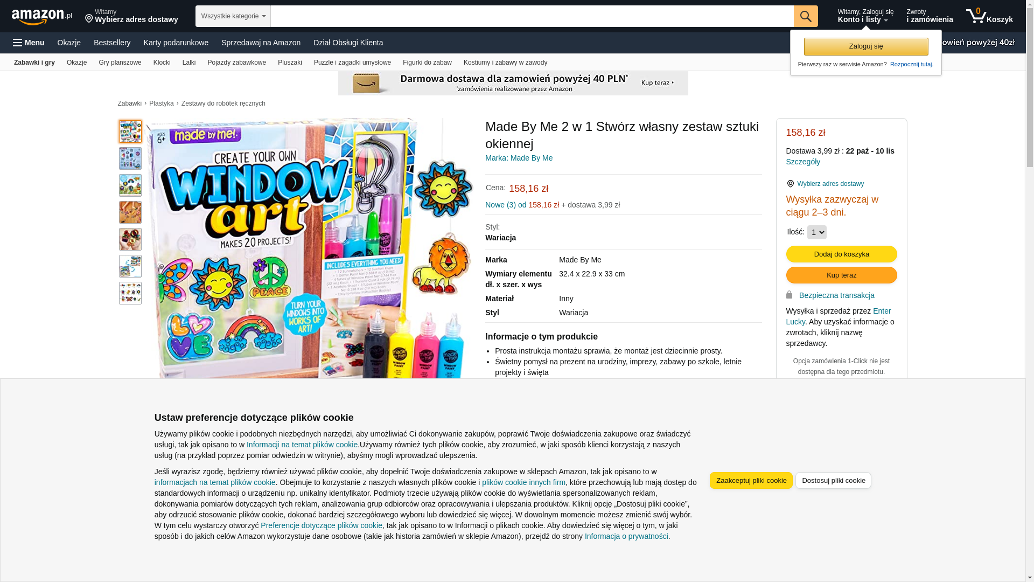Click Dodaj do koszyka button

point(842,254)
